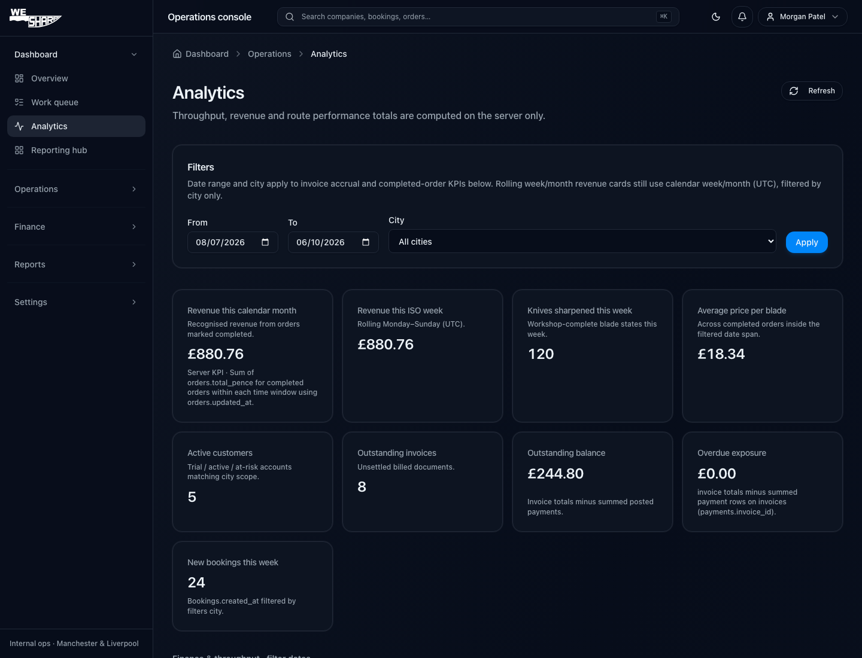Click the Filters section title
The image size is (862, 658).
tap(201, 167)
